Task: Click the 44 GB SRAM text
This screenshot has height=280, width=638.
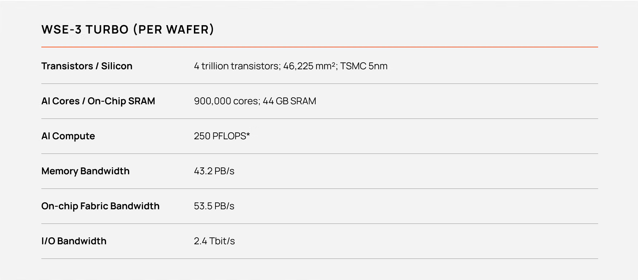Action: [289, 101]
